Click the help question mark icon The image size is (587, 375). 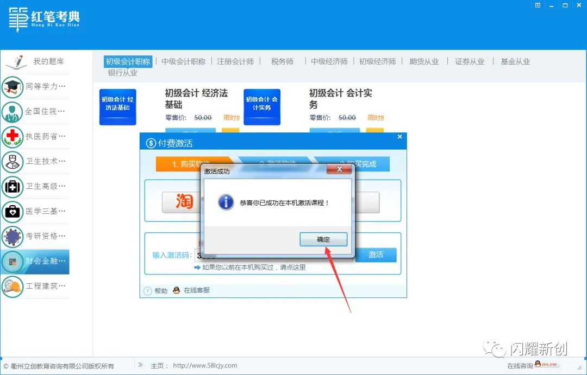pyautogui.click(x=148, y=290)
